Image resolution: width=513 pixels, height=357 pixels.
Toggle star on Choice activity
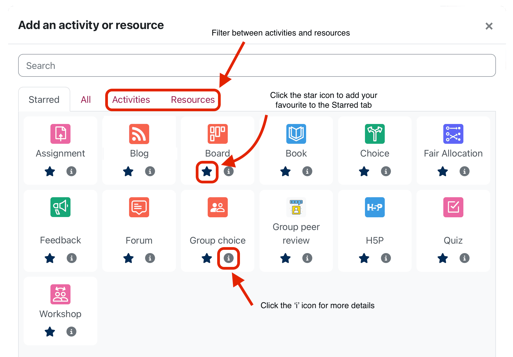tap(364, 171)
